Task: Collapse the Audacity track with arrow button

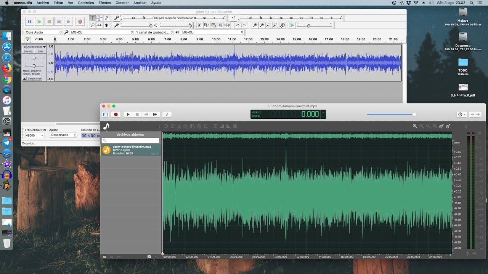Action: [25, 79]
